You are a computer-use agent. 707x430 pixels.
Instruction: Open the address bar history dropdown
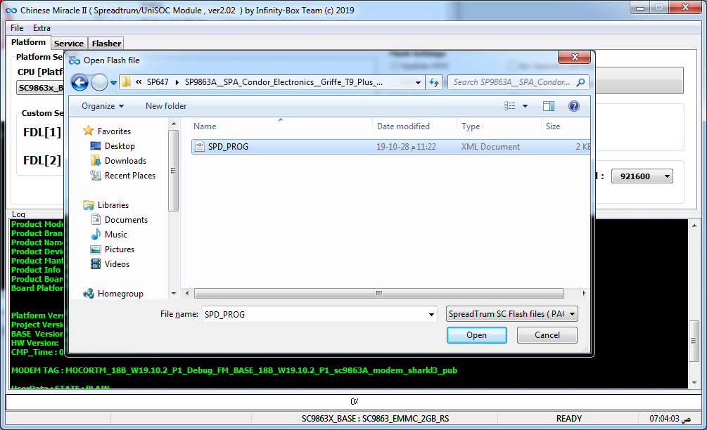tap(418, 82)
